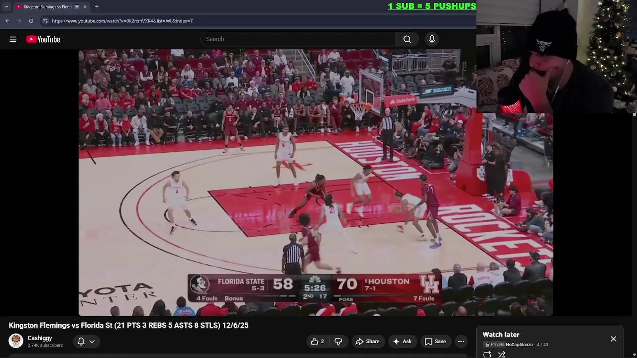
Task: Open the Ask AI button
Action: pos(402,342)
